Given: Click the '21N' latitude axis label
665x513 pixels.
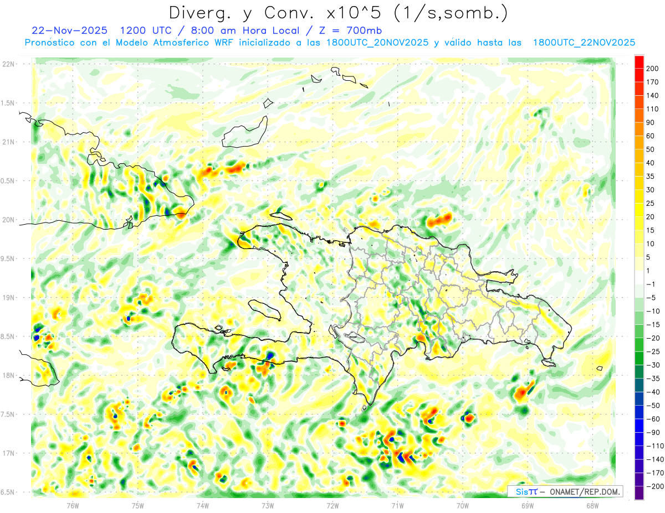Looking at the screenshot, I should pyautogui.click(x=8, y=142).
